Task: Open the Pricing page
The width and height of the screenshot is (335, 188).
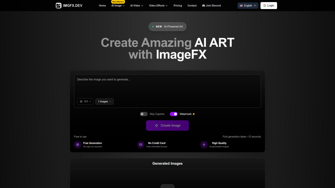Action: point(178,6)
